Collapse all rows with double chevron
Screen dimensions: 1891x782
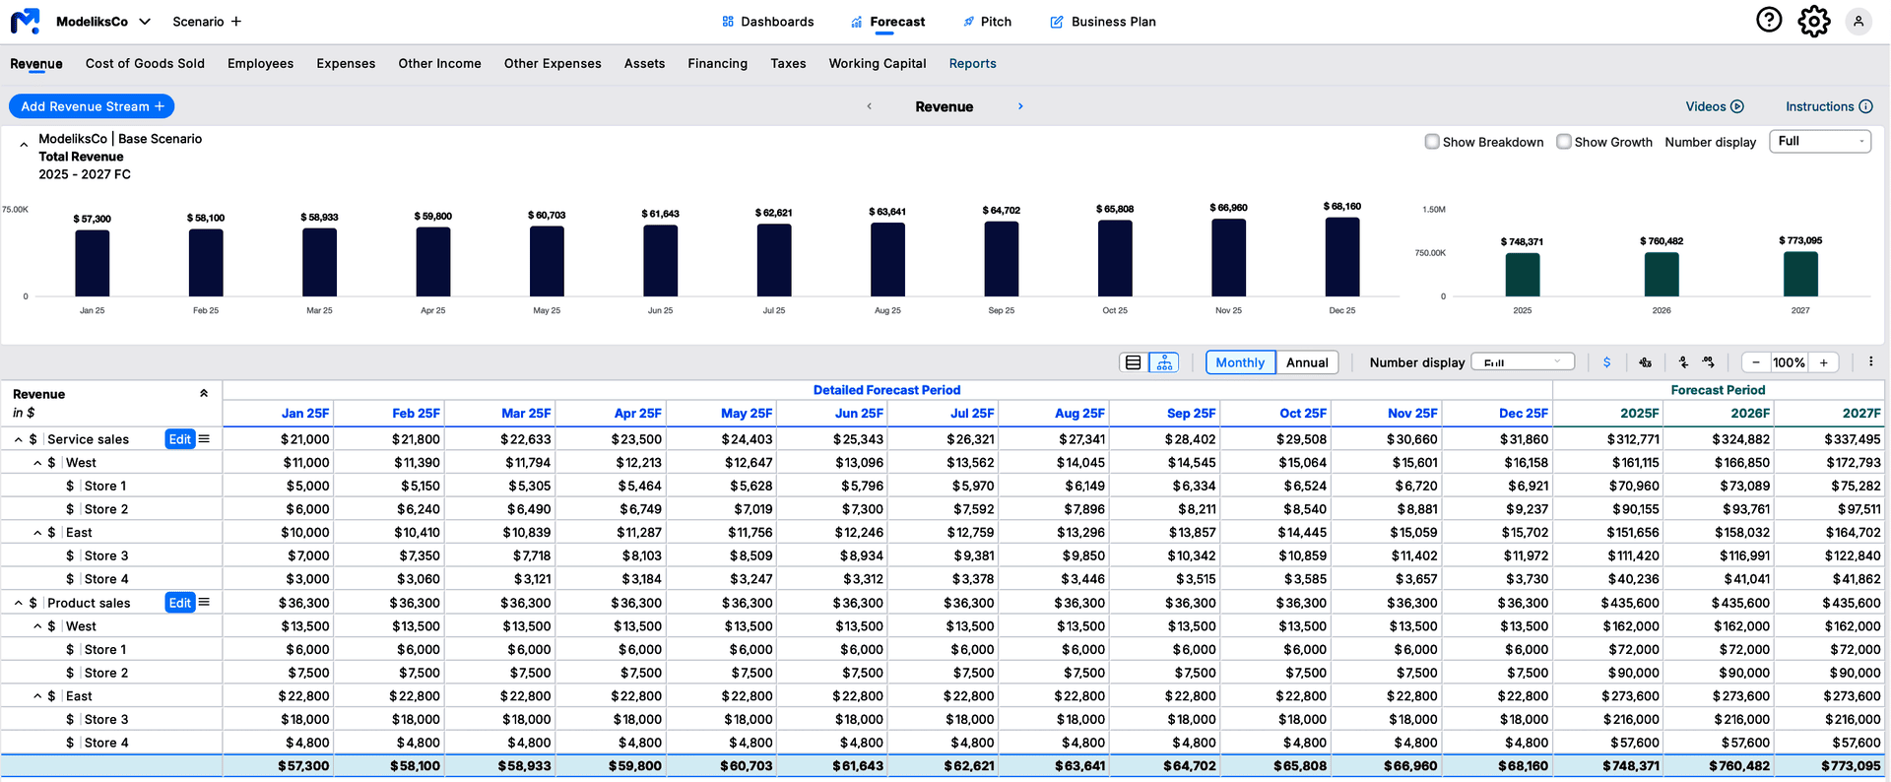(204, 393)
